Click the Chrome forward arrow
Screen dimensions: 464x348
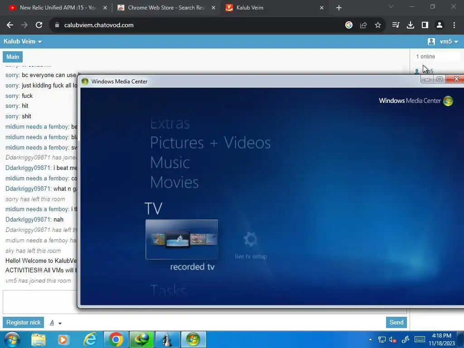pos(24,25)
